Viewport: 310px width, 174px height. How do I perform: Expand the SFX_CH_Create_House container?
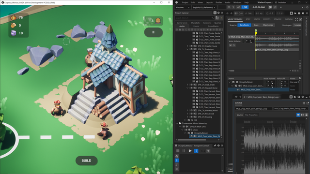pyautogui.click(x=187, y=46)
